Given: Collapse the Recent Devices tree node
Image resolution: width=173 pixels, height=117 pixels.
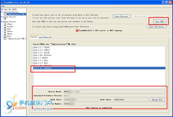Looking at the screenshot, I should pos(1,22).
